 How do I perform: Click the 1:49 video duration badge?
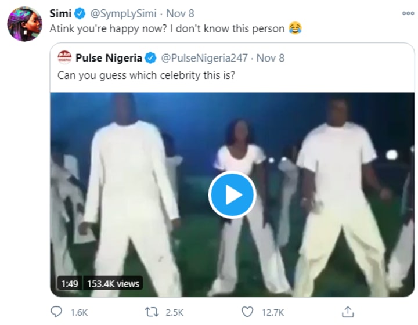click(x=70, y=283)
